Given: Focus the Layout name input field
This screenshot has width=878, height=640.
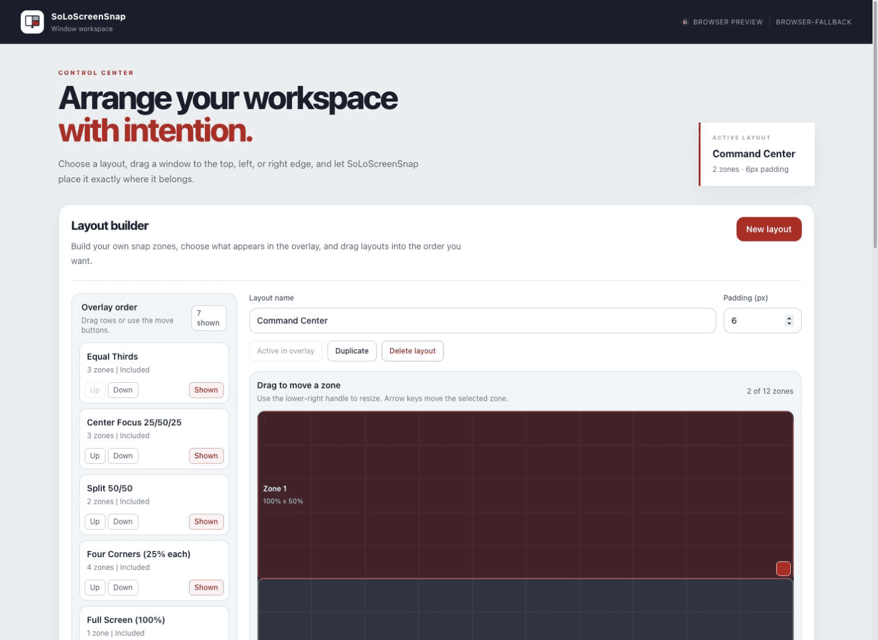Looking at the screenshot, I should point(482,320).
